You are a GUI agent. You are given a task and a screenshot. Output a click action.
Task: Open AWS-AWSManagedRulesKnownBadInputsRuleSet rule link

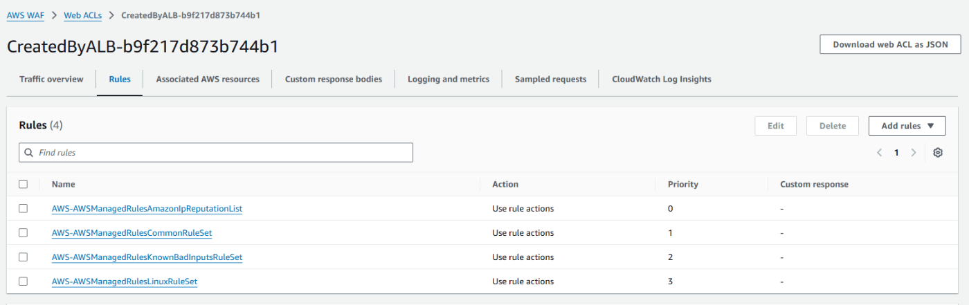(147, 257)
